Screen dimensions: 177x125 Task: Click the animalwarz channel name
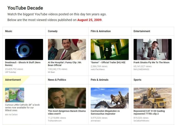(96, 121)
